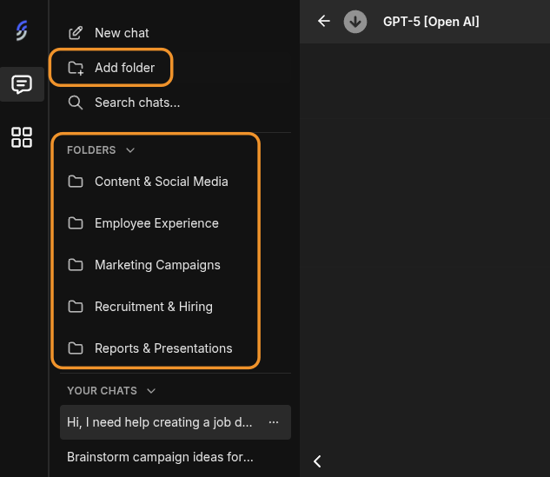Open the 'Hi, I need help creating a job d...' chat
Viewport: 550px width, 477px height.
point(176,422)
